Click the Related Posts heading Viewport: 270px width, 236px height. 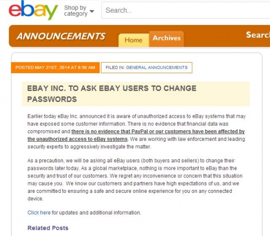(48, 228)
